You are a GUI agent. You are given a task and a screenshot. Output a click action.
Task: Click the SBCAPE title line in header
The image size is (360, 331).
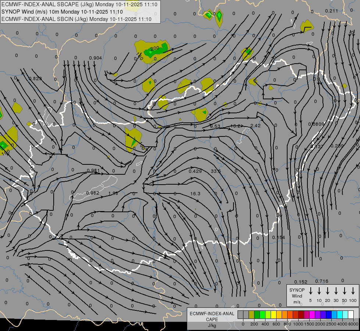(x=79, y=4)
